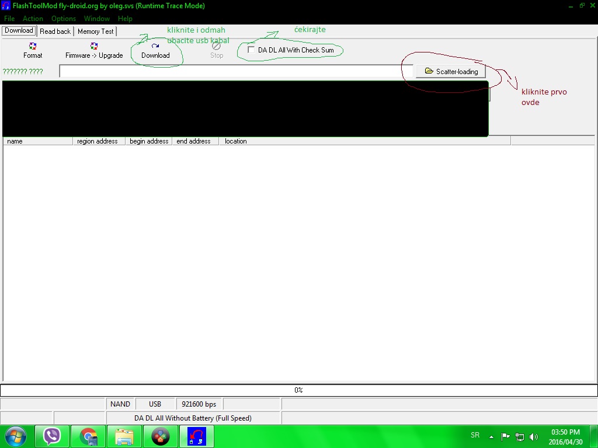Click the location column header

coord(364,141)
